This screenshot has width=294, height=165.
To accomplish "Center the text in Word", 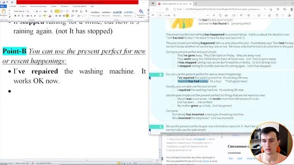I will point(60,16).
